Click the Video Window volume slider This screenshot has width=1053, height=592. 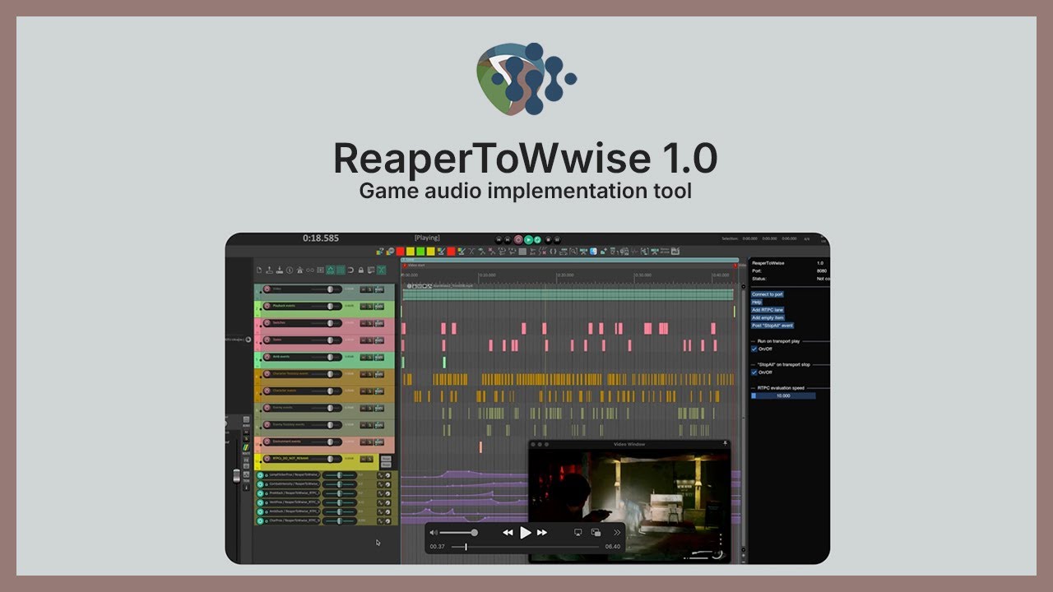[459, 533]
